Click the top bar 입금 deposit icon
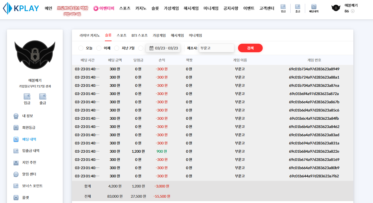 [x=283, y=7]
